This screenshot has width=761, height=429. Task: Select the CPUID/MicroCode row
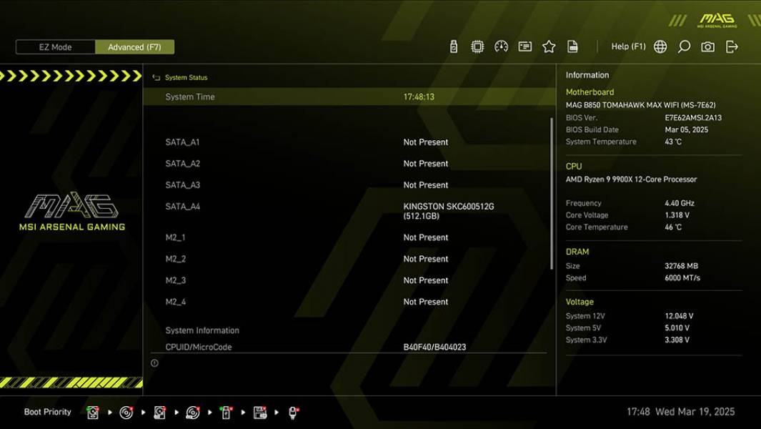pos(349,347)
